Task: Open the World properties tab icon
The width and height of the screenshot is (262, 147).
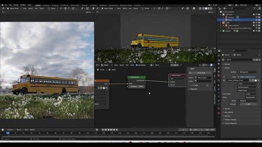Action: 219,76
